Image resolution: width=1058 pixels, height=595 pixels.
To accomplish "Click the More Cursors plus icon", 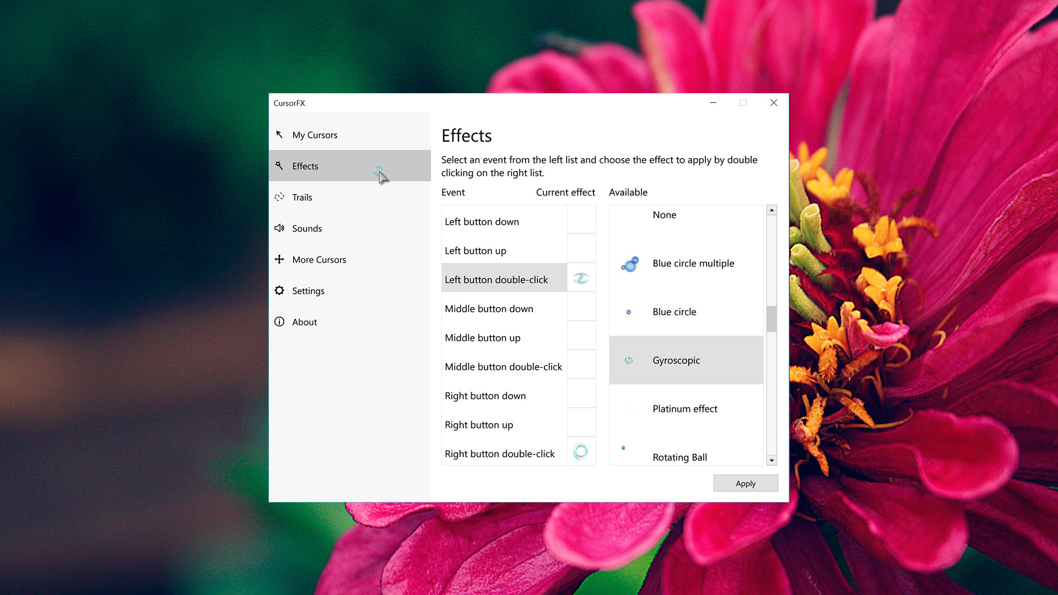I will click(x=279, y=259).
